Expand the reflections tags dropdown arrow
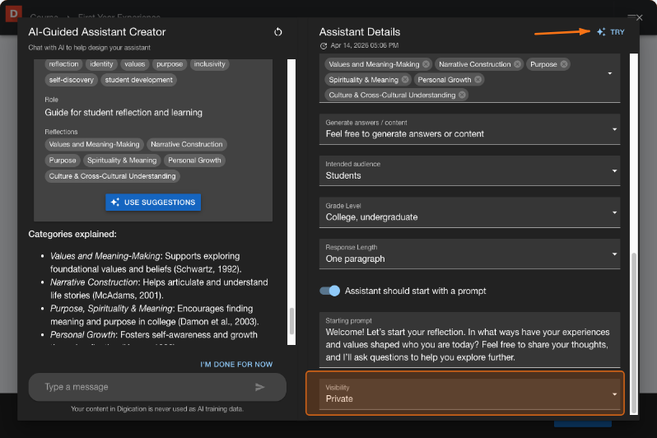Screen dimensions: 657x438 (609, 73)
